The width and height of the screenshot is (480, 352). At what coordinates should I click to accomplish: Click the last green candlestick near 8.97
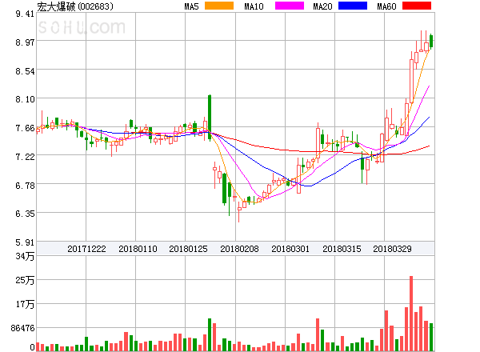(431, 41)
